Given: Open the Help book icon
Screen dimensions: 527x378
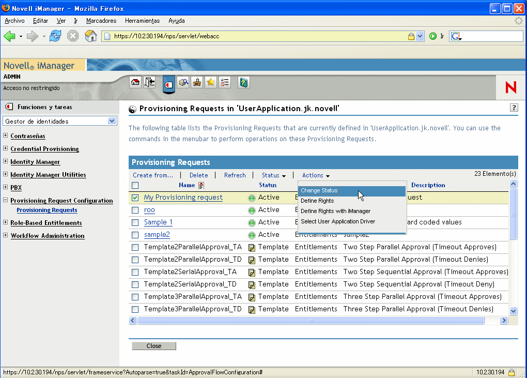Looking at the screenshot, I should (x=244, y=82).
